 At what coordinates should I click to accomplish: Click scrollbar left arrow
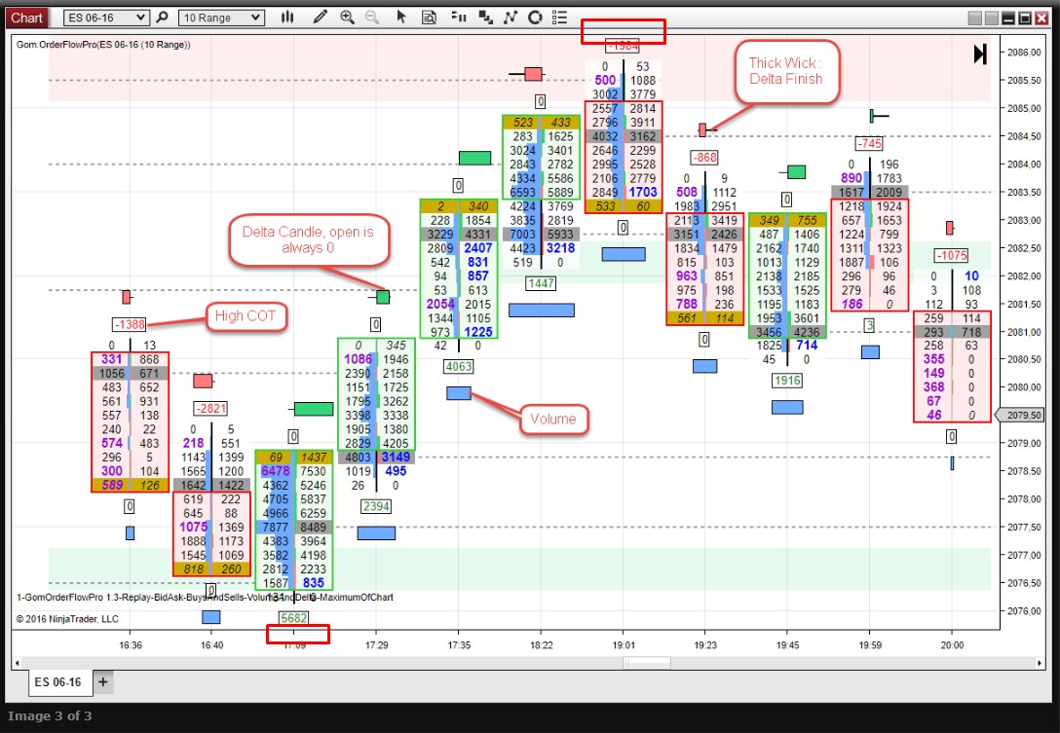(x=18, y=664)
